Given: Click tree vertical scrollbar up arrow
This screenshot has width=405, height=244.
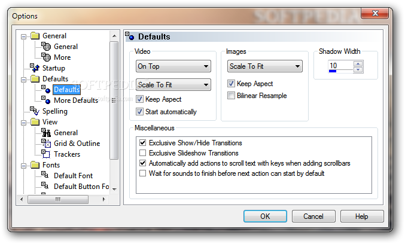Looking at the screenshot, I should click(114, 36).
